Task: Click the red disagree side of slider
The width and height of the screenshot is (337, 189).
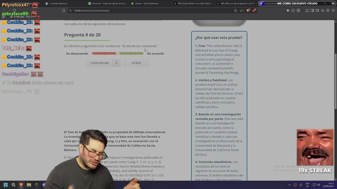Action: (104, 54)
